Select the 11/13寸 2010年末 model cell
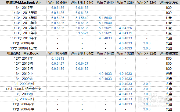This screenshot has height=112, width=180. pos(23,38)
